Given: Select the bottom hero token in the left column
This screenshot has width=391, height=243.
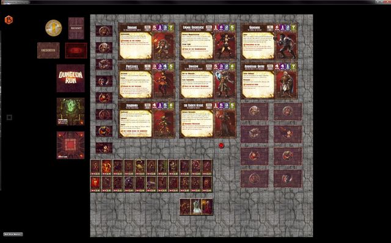Looking at the screenshot, I should [104, 148].
